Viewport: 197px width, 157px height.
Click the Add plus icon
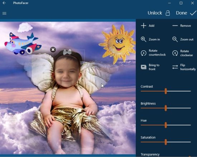pos(144,26)
